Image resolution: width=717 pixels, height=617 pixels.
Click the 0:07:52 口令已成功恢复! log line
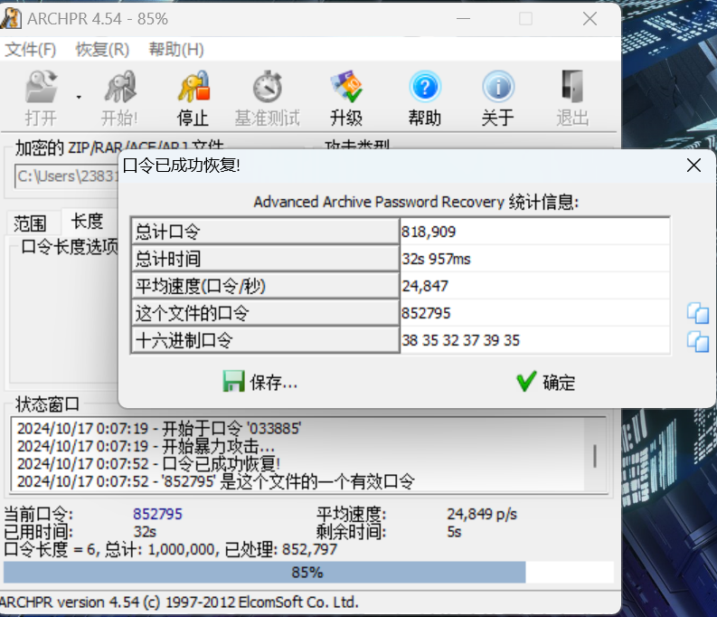coord(148,464)
